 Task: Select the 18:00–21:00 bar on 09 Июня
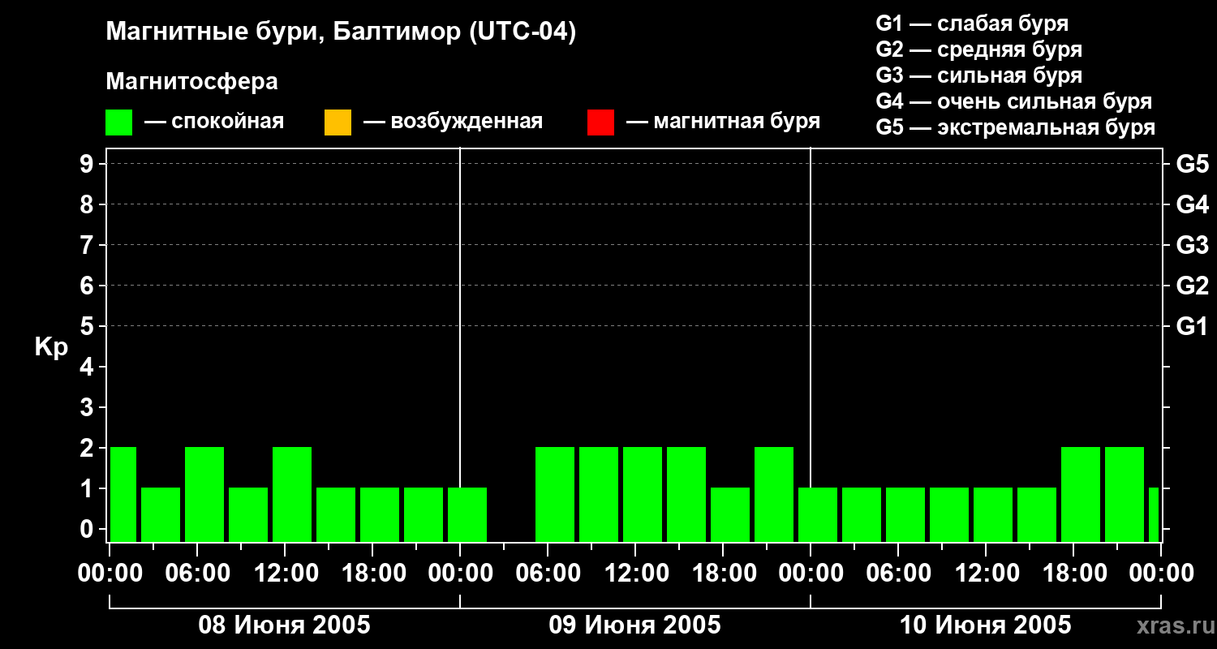tap(730, 514)
